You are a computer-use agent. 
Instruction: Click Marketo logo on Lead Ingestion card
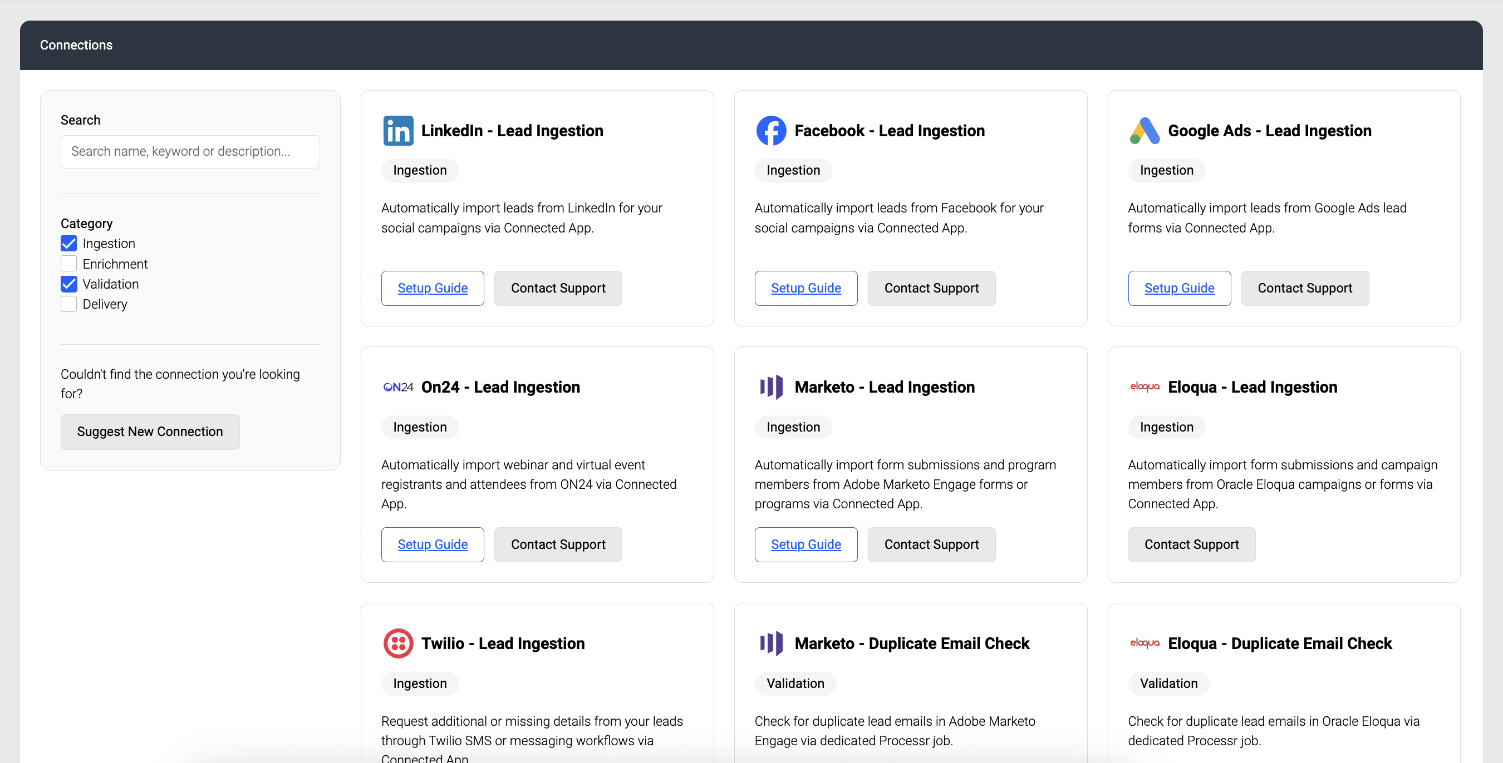772,387
